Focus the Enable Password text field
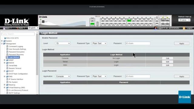194x109 pixels. point(138,43)
